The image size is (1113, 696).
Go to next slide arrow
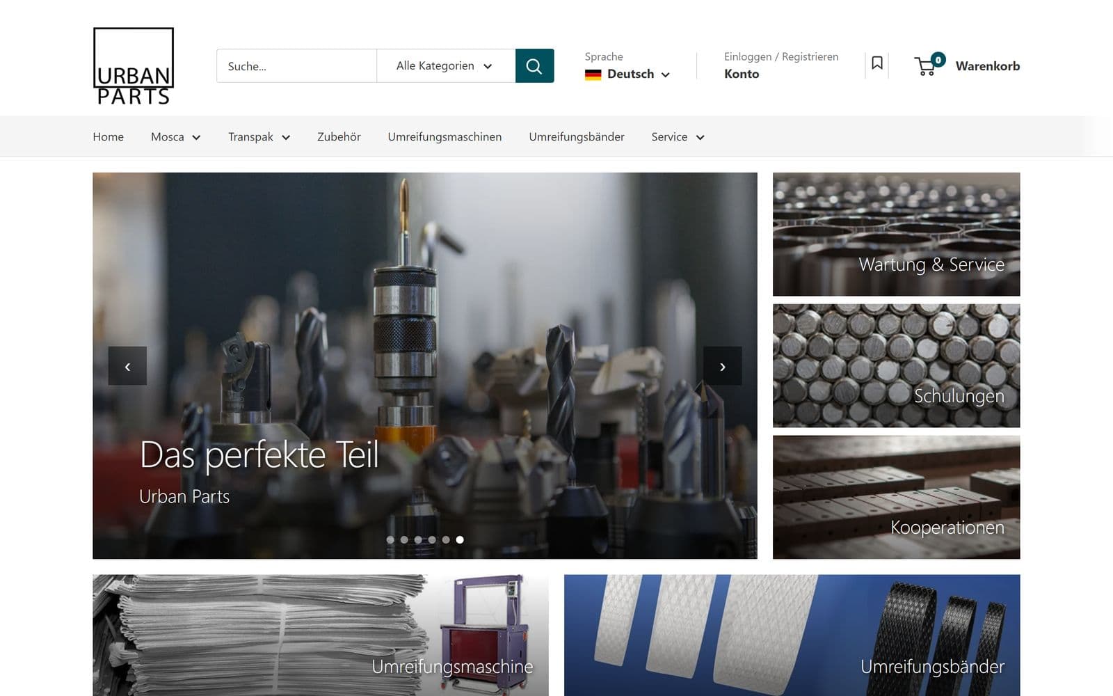pos(722,366)
